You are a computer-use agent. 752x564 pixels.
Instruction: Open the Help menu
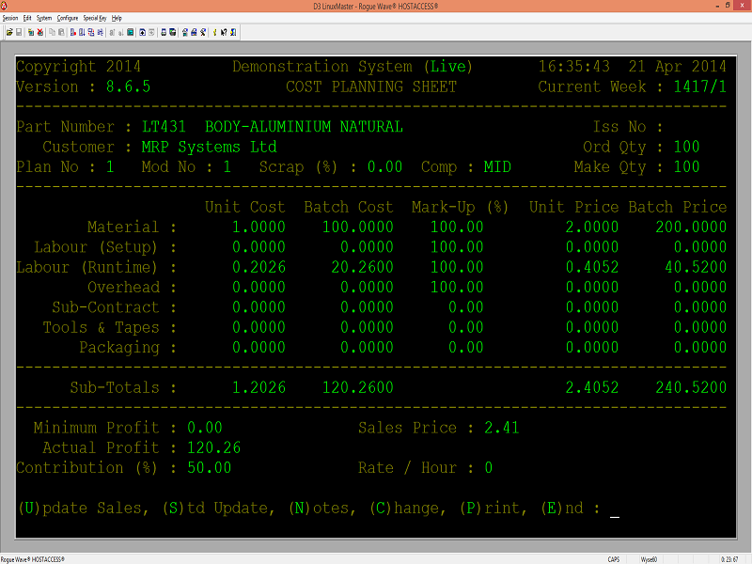117,18
